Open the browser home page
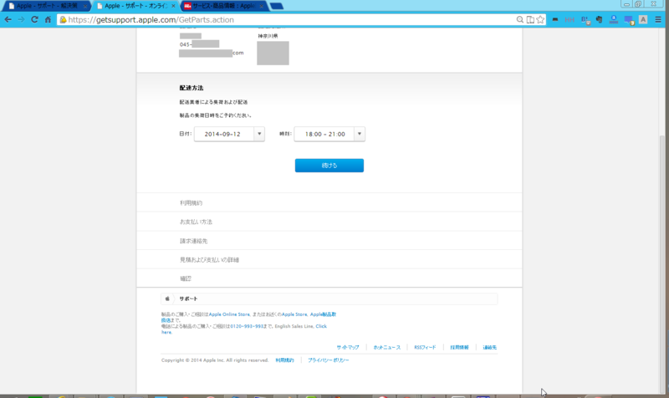Viewport: 669px width, 398px height. [x=48, y=19]
